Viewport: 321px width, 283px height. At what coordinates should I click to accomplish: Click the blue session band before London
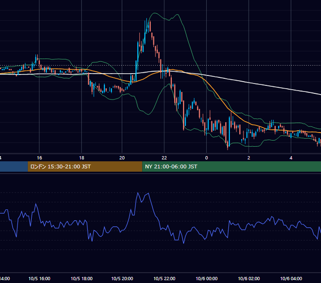coord(14,166)
